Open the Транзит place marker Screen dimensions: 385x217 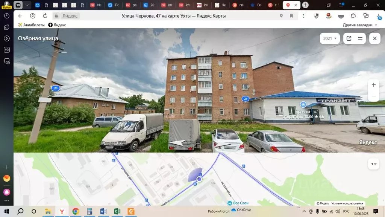tap(303, 104)
